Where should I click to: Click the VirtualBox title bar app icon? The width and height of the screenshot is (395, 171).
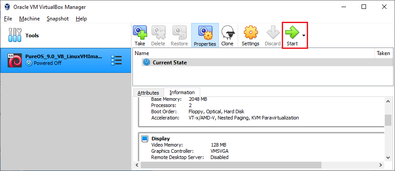7,7
